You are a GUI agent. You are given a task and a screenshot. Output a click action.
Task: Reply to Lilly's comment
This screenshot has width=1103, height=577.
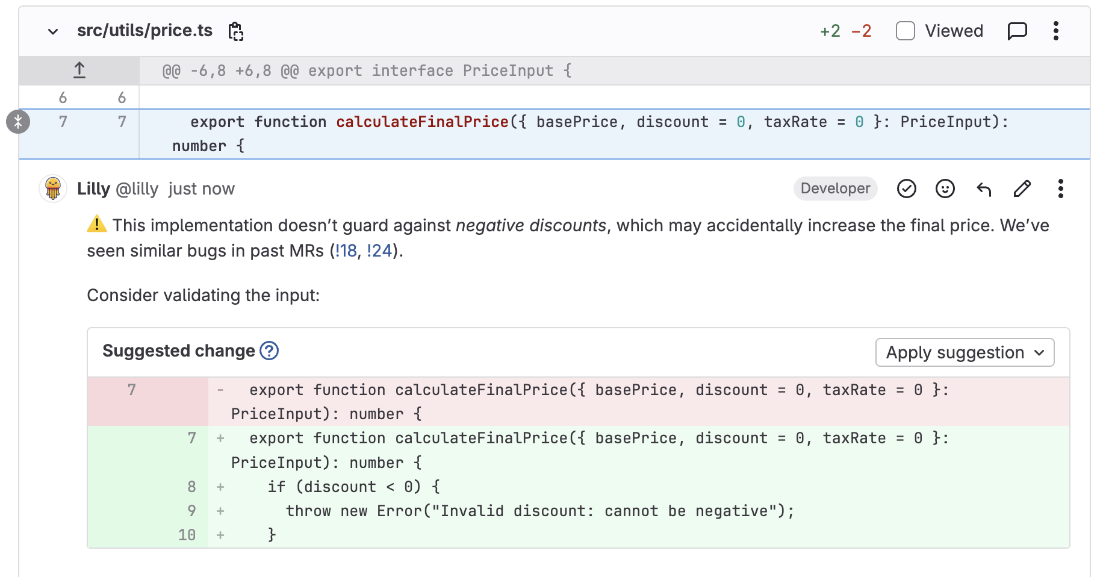(984, 189)
